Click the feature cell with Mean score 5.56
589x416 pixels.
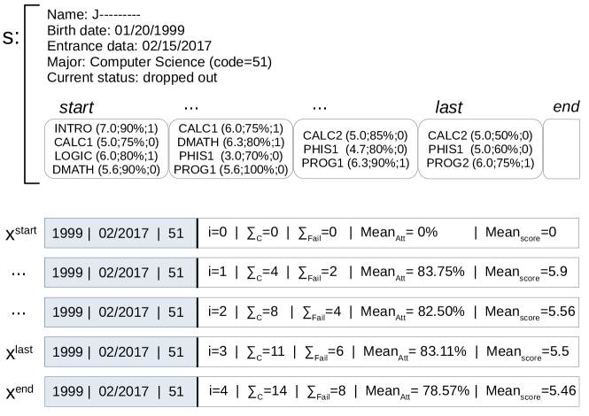click(x=387, y=312)
